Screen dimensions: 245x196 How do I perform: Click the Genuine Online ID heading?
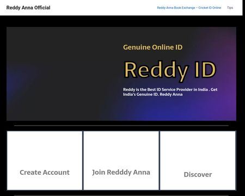[x=153, y=47]
